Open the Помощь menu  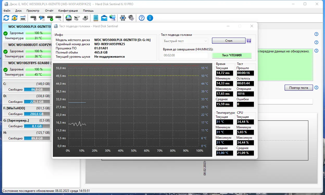click(x=88, y=11)
